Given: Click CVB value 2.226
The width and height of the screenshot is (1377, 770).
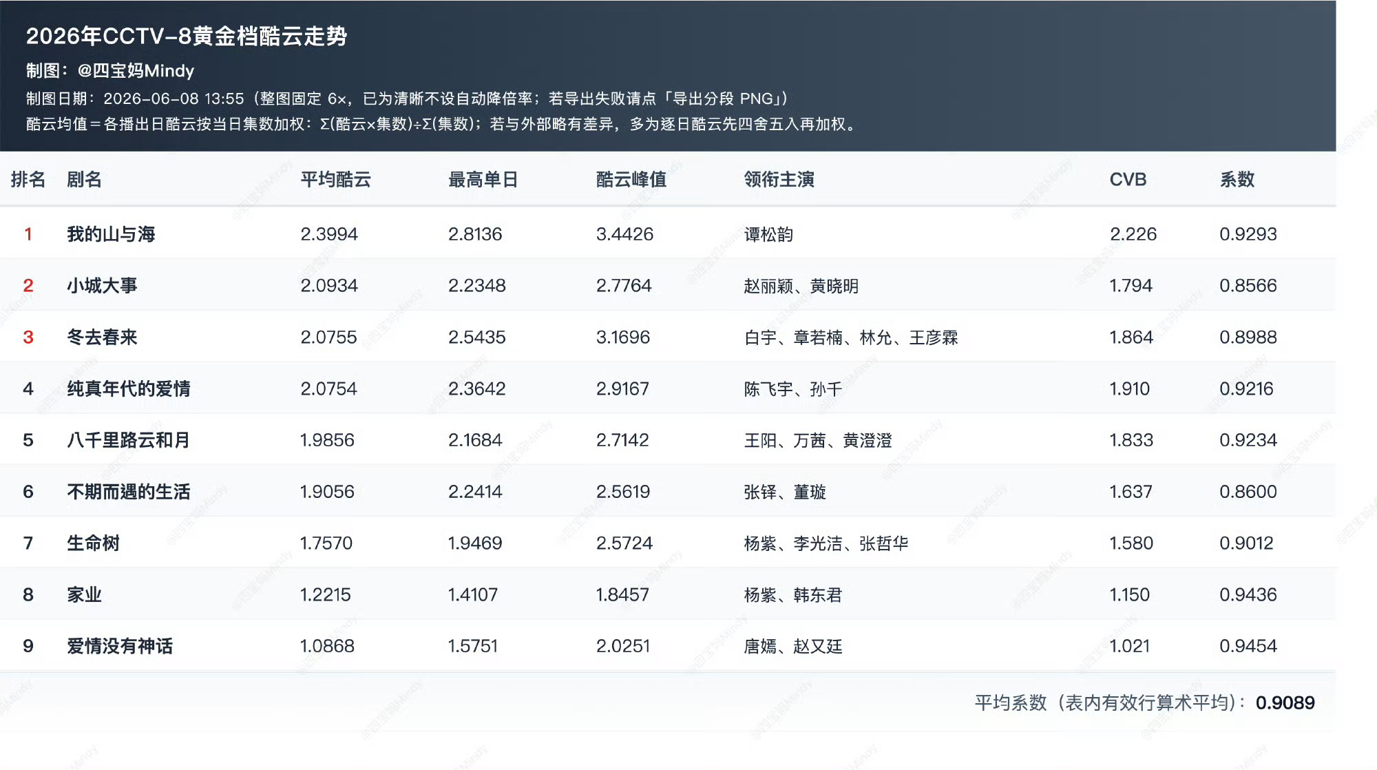Looking at the screenshot, I should [x=1133, y=234].
